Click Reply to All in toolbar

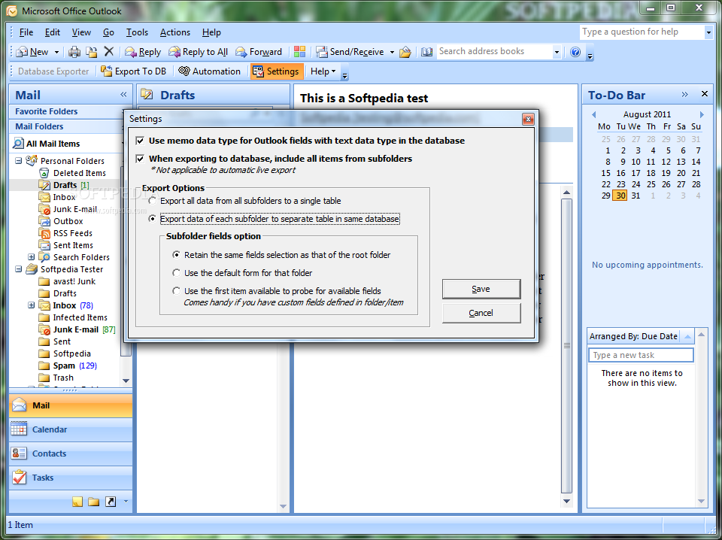(x=198, y=52)
